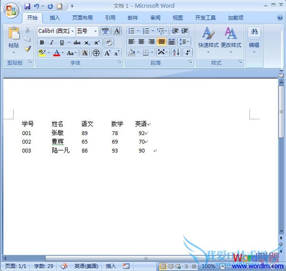This screenshot has width=286, height=271.
Task: Redo with the circular arrow icon
Action: pyautogui.click(x=50, y=7)
